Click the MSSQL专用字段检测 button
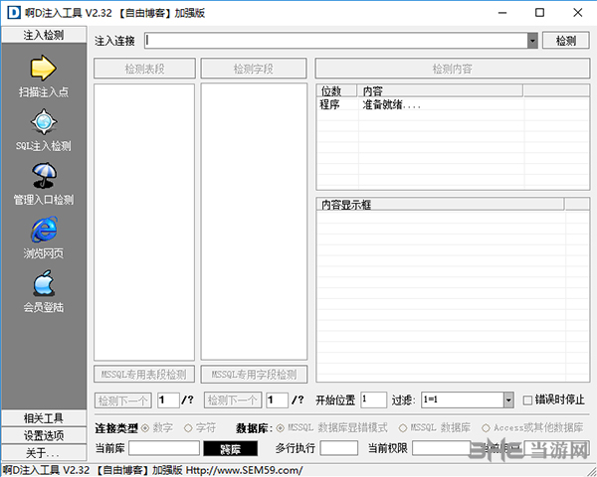The width and height of the screenshot is (597, 477). [x=254, y=375]
